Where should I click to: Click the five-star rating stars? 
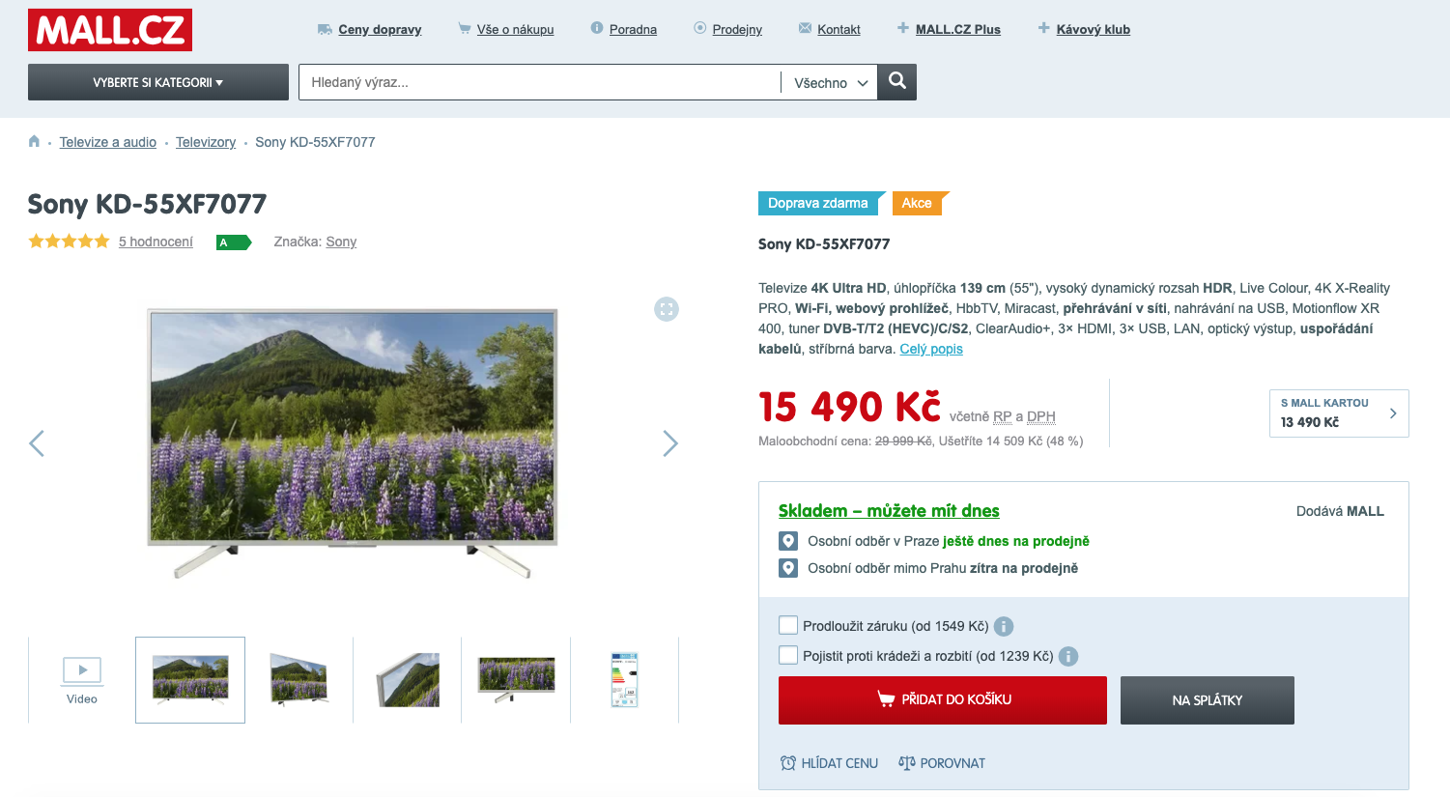[69, 242]
